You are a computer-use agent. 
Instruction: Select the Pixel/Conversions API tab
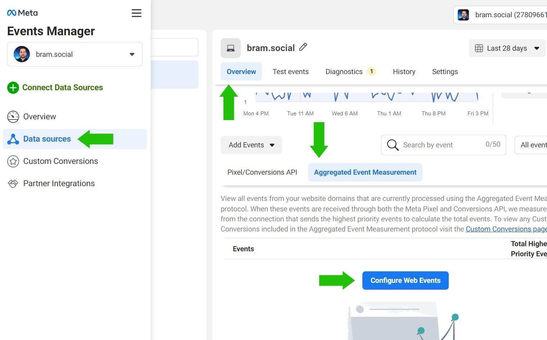coord(262,172)
